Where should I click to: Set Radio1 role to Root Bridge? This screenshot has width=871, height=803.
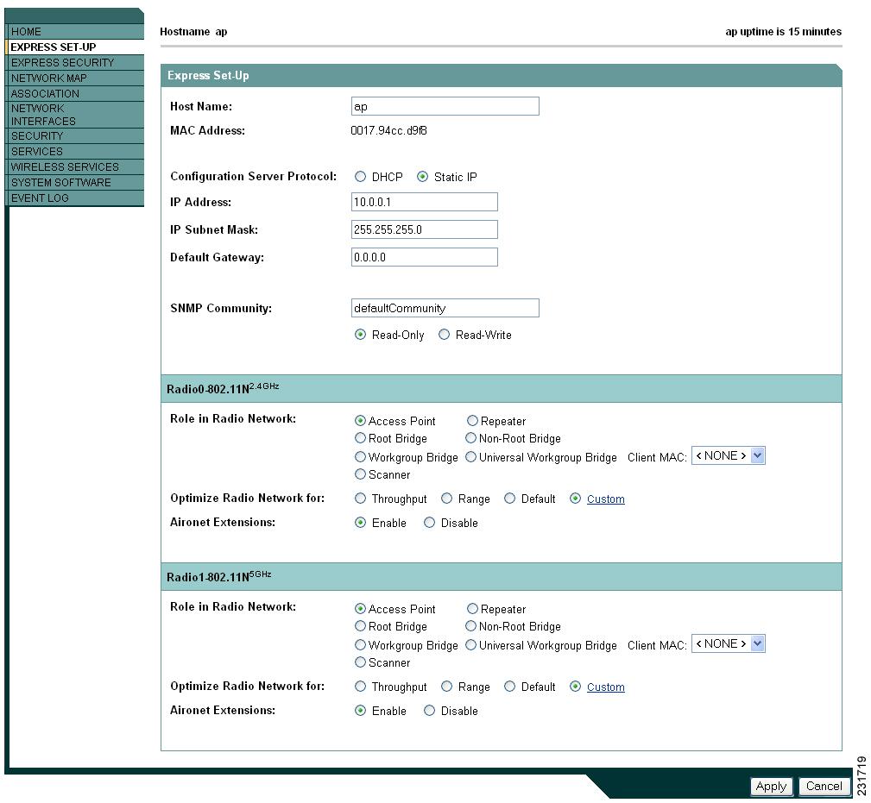coord(361,626)
